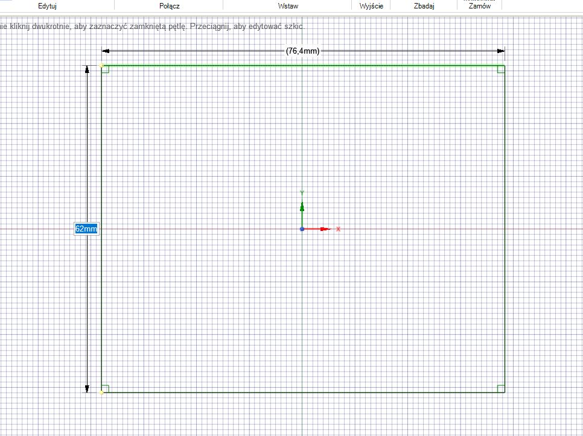
Task: Click the Zbadaj ribbon group label
Action: tap(424, 6)
